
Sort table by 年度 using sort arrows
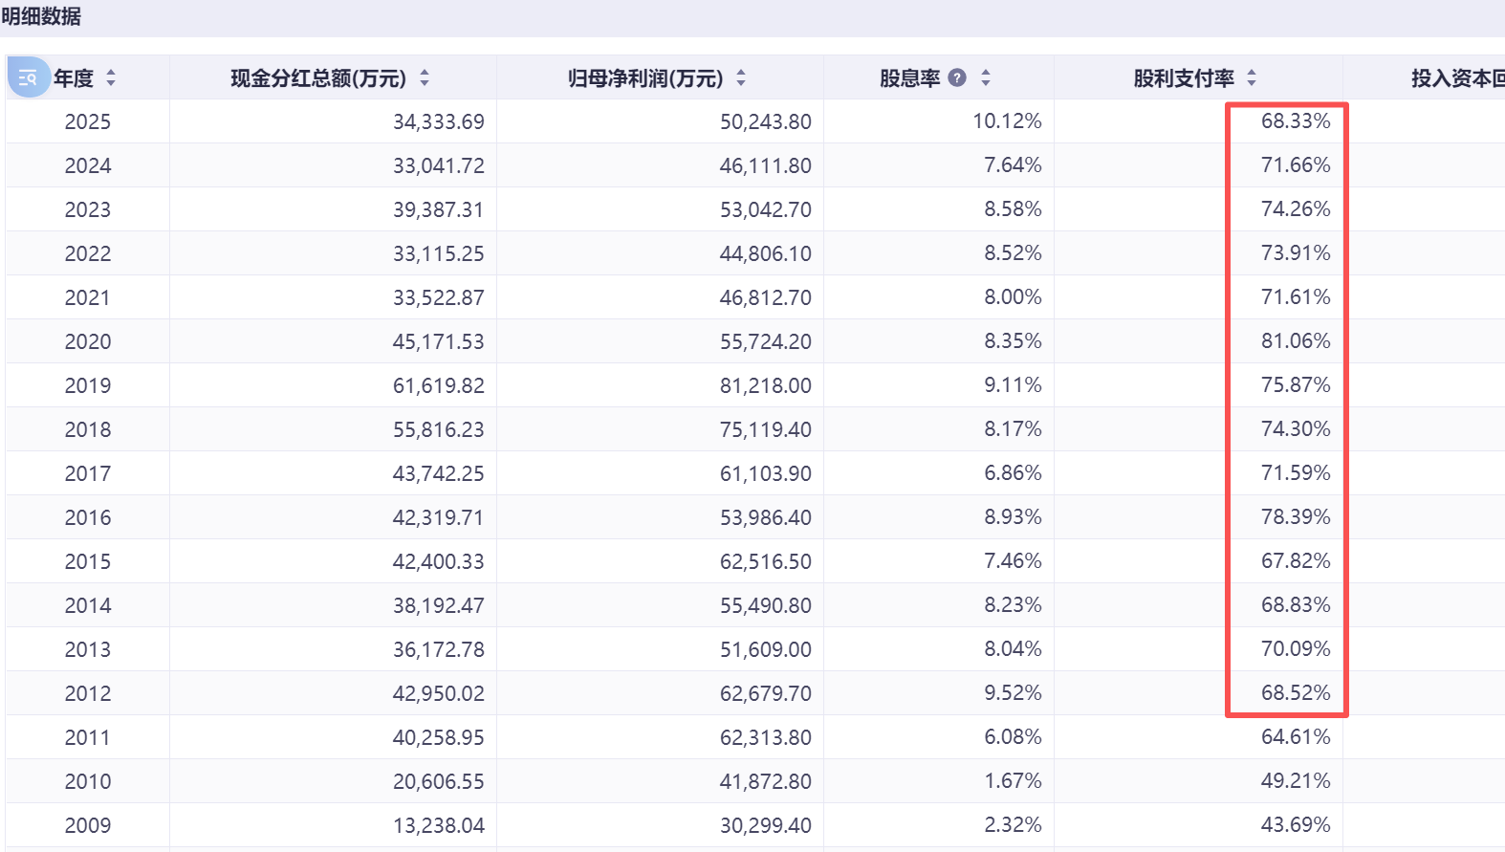111,78
